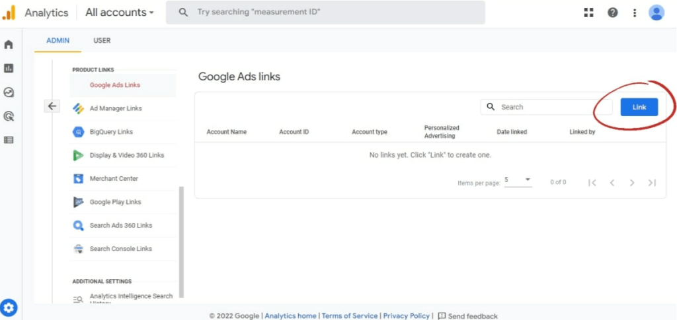This screenshot has height=320, width=677.
Task: Click the ADDITIONAL SETTINGS section label
Action: pos(102,281)
